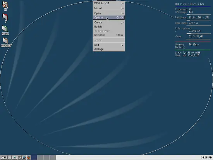
Task: Expand the Sort submenu
Action: point(109,45)
